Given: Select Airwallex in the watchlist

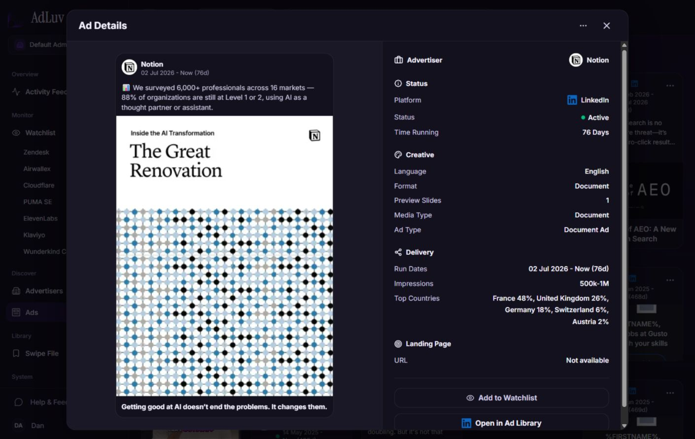Looking at the screenshot, I should coord(37,169).
